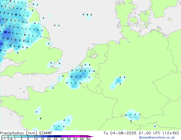This screenshot has height=140, width=181.
Task: Click the legend arrow tip above 50 mm
Action: point(90,136)
